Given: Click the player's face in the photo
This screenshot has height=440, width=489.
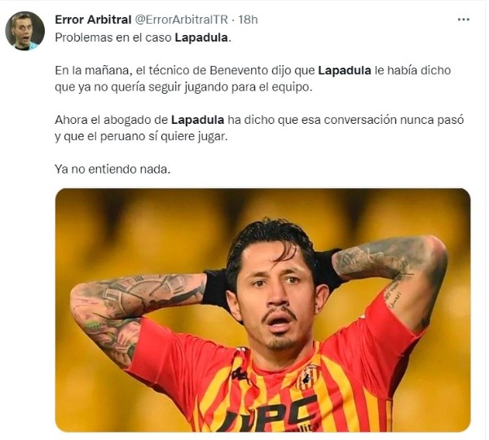Looking at the screenshot, I should click(x=278, y=299).
